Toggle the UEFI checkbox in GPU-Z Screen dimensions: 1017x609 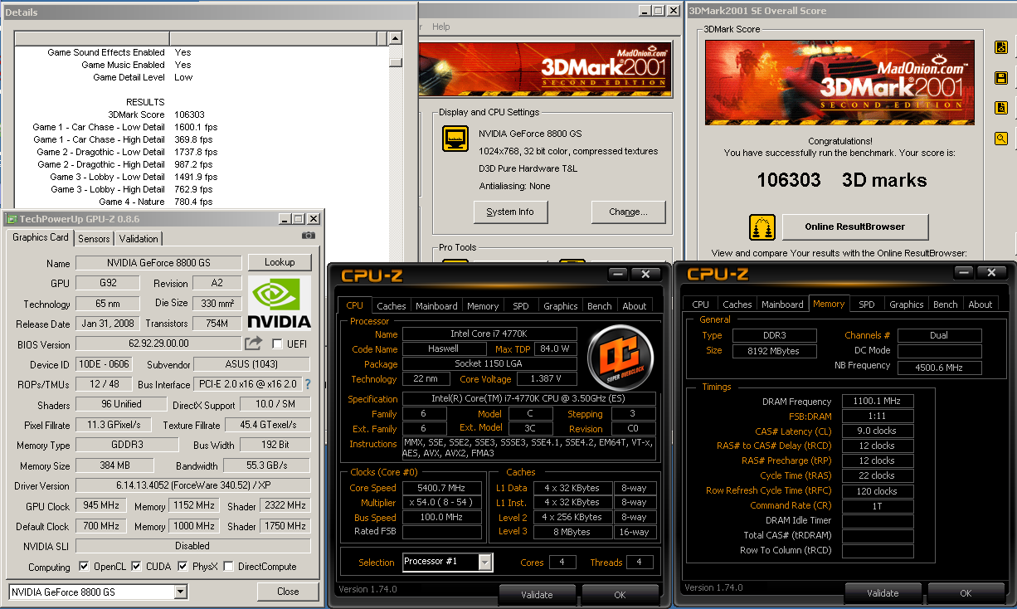[277, 343]
